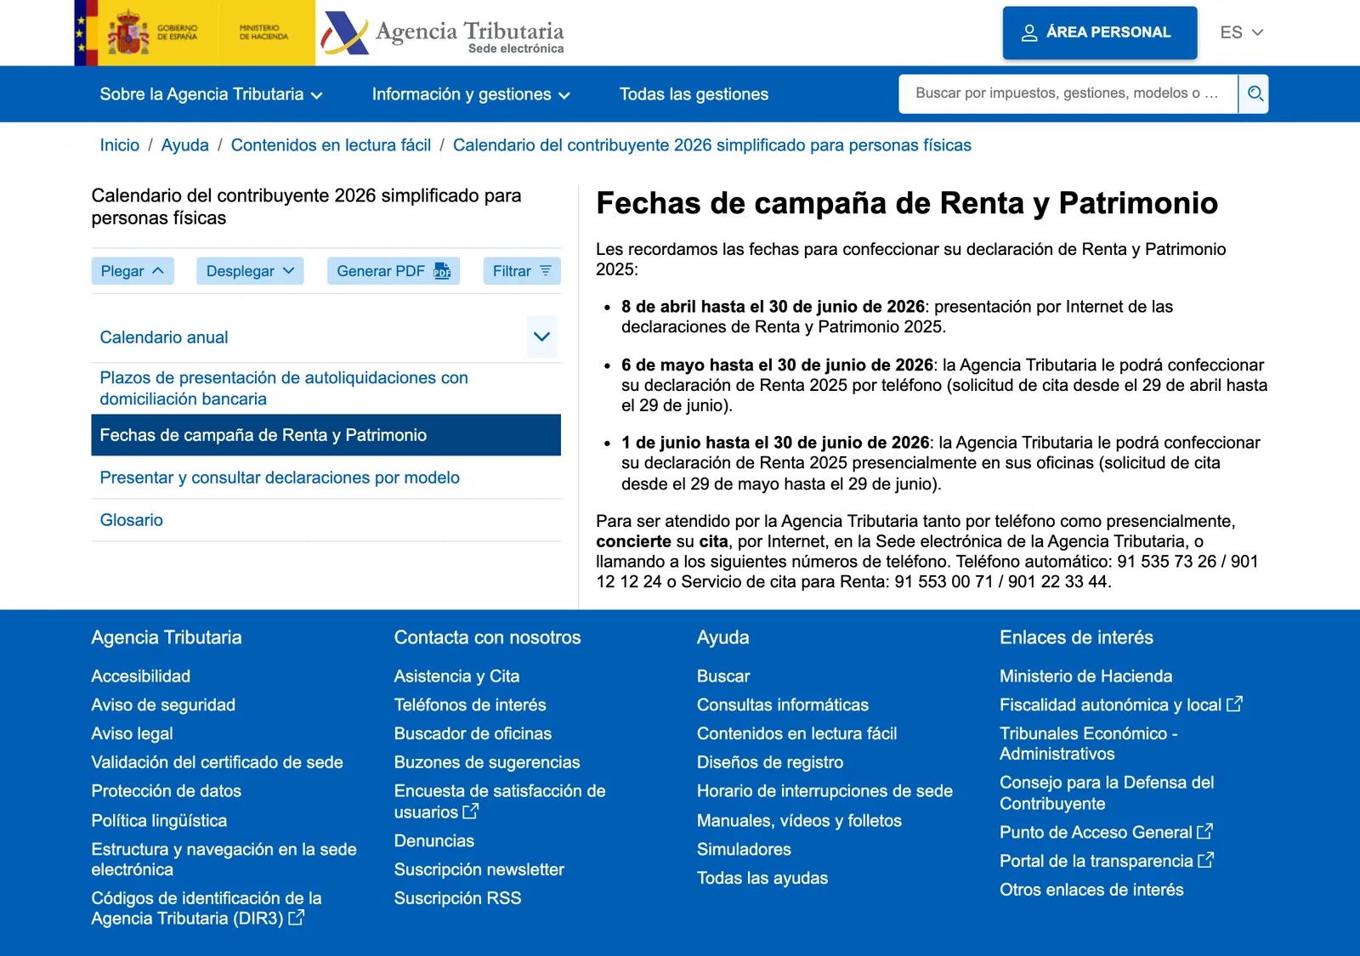The width and height of the screenshot is (1360, 956).
Task: Expand sections with Desplegar button
Action: [250, 271]
